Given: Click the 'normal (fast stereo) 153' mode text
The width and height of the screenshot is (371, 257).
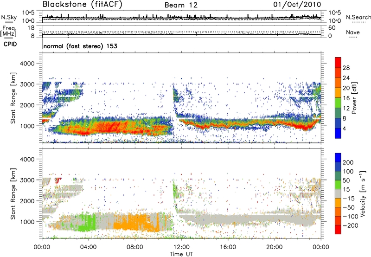Looking at the screenshot, I should coord(80,46).
